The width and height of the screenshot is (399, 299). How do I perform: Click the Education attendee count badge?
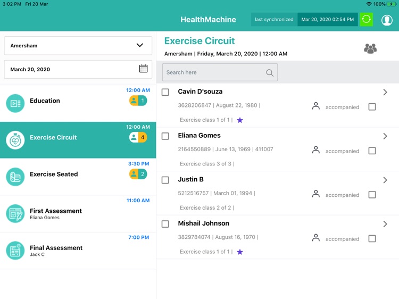(x=138, y=101)
